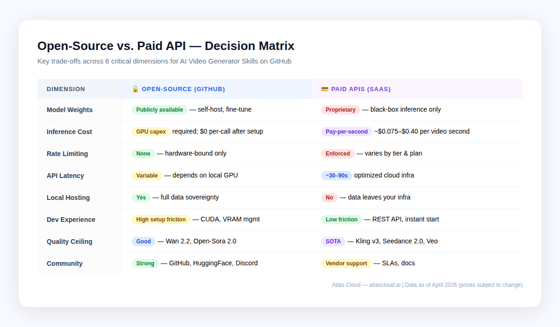Image resolution: width=560 pixels, height=327 pixels.
Task: Select the 'High setup friction' badge
Action: pyautogui.click(x=161, y=220)
